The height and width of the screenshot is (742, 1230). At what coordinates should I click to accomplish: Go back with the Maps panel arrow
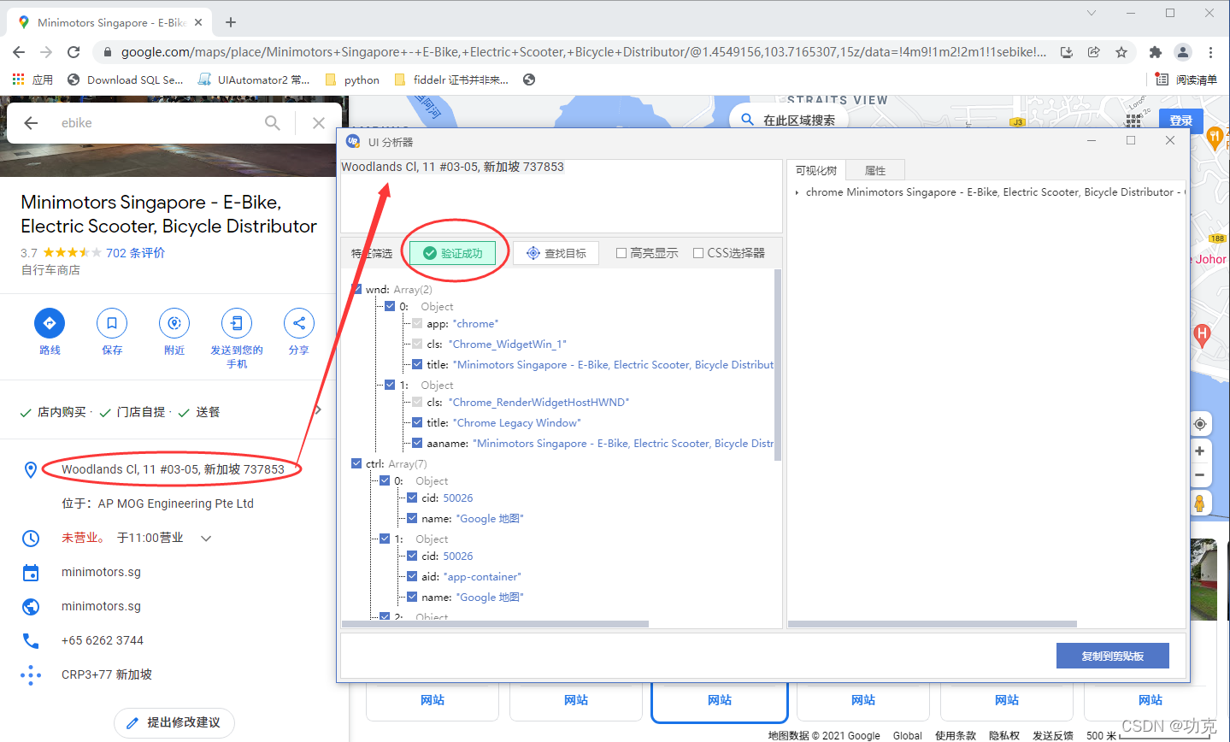pyautogui.click(x=31, y=123)
